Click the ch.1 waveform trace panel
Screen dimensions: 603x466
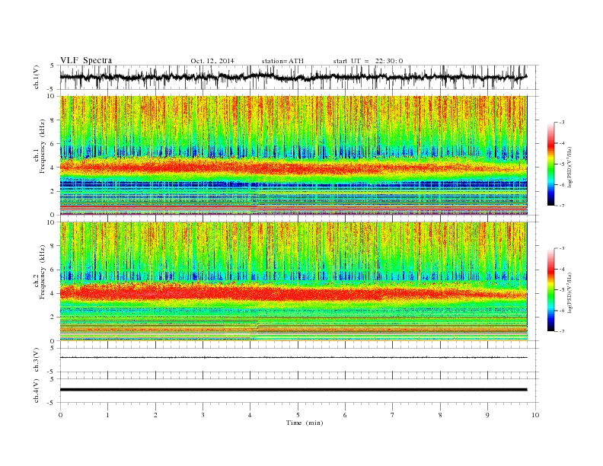pos(299,77)
